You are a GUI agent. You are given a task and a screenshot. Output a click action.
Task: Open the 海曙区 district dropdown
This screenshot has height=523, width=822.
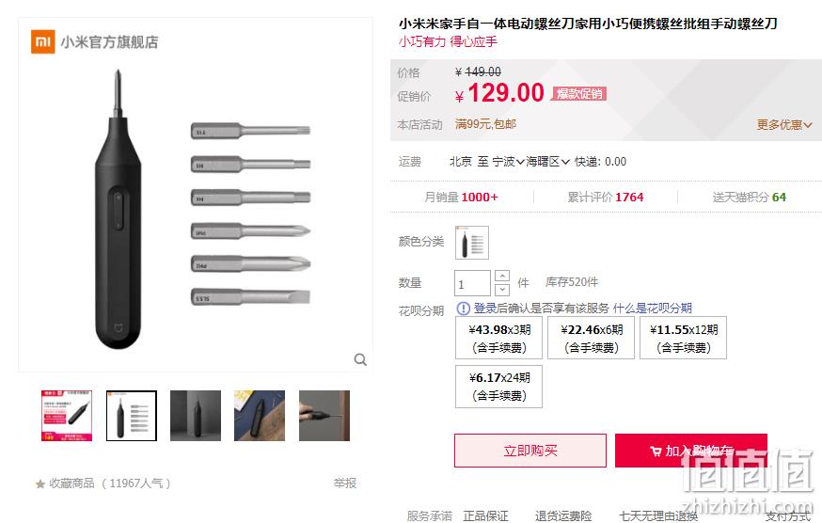(x=547, y=162)
